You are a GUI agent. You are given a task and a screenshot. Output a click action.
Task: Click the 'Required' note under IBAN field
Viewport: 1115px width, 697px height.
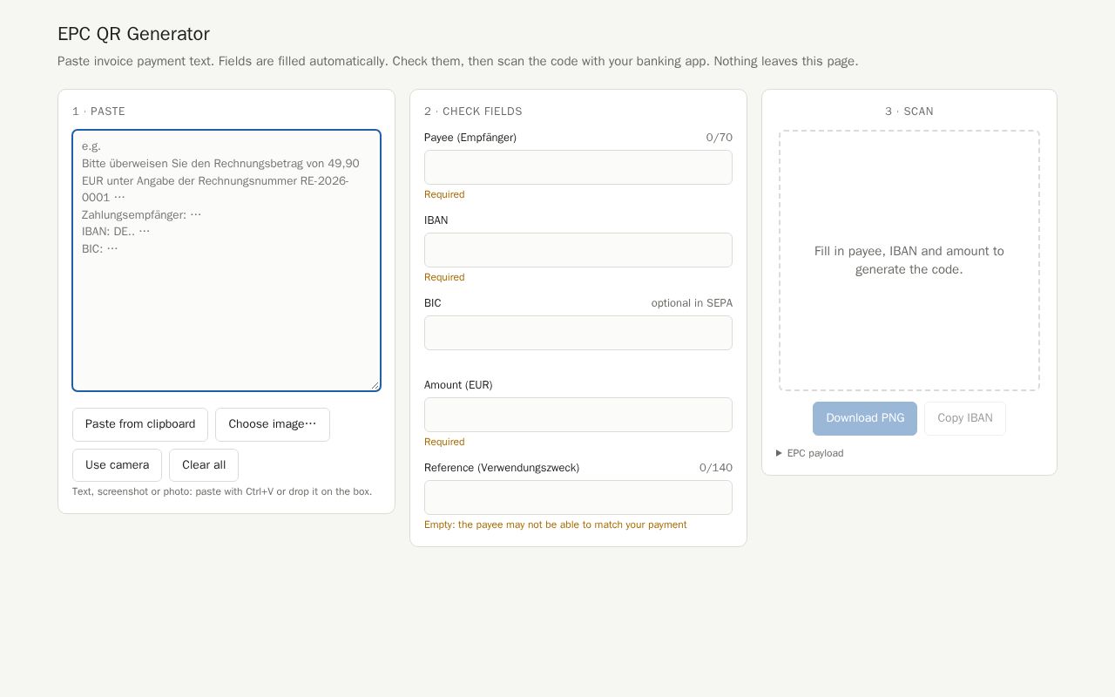click(x=444, y=277)
